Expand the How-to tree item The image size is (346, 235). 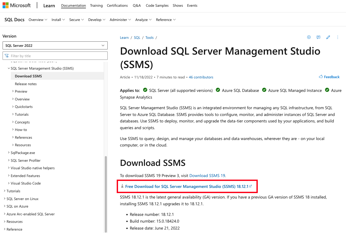[x=19, y=130]
